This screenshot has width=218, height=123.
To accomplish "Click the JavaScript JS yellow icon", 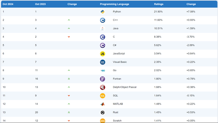I will pyautogui.click(x=102, y=54).
